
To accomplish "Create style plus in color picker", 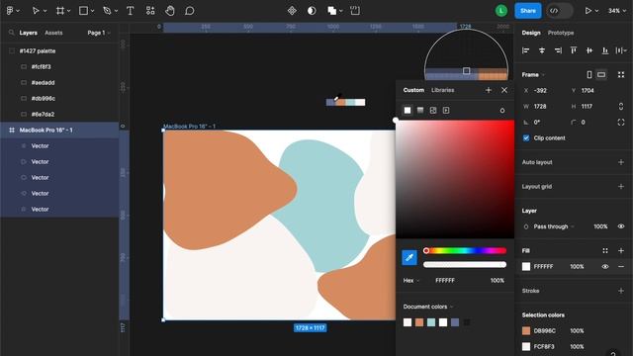I will 489,90.
